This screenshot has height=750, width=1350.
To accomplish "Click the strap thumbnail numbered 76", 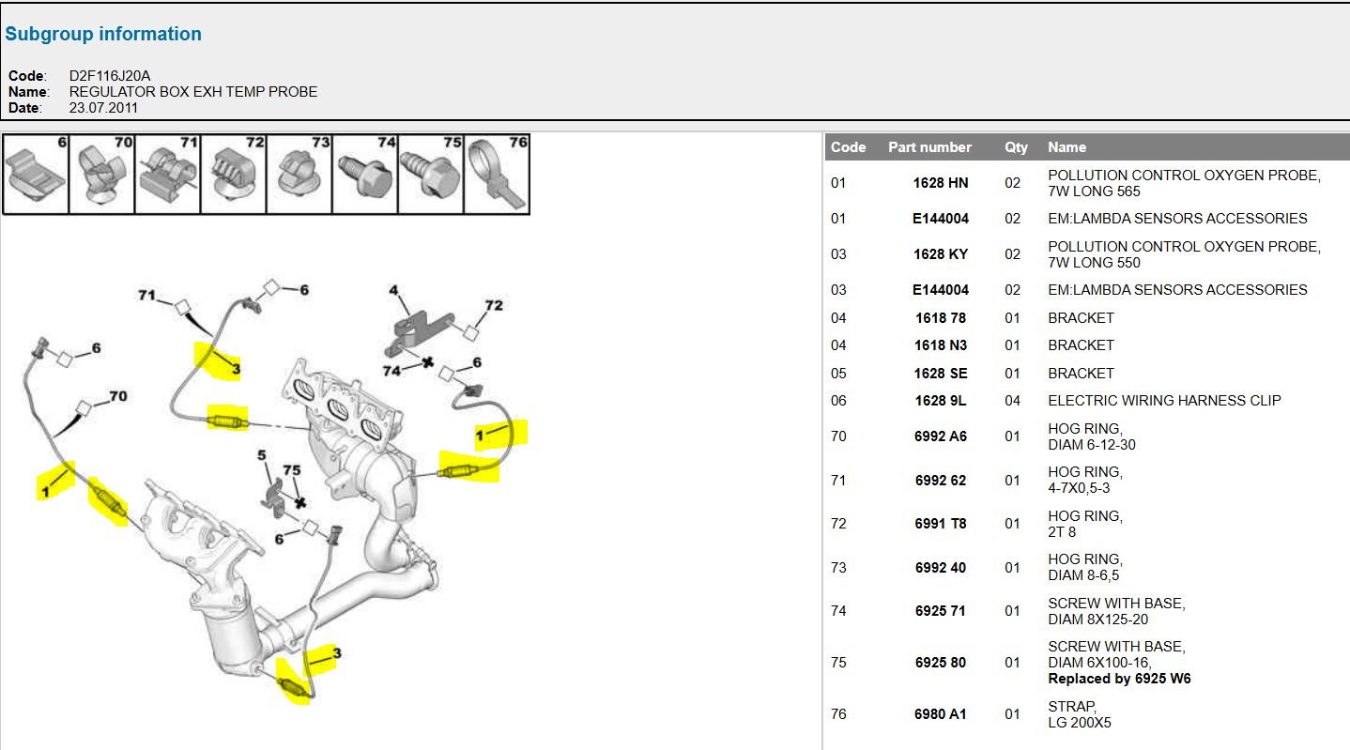I will pyautogui.click(x=497, y=175).
